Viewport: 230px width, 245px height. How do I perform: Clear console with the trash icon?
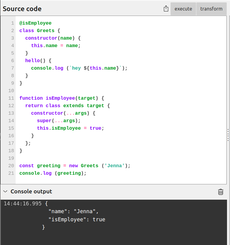pyautogui.click(x=221, y=192)
